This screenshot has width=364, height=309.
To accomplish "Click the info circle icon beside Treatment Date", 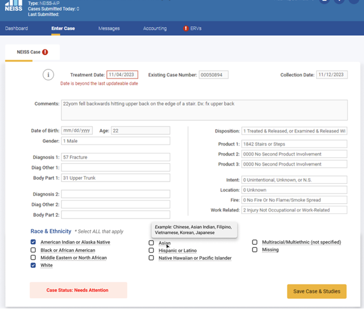I will (x=49, y=75).
